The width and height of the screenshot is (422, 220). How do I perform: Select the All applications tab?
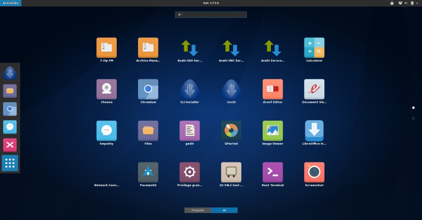pos(224,210)
